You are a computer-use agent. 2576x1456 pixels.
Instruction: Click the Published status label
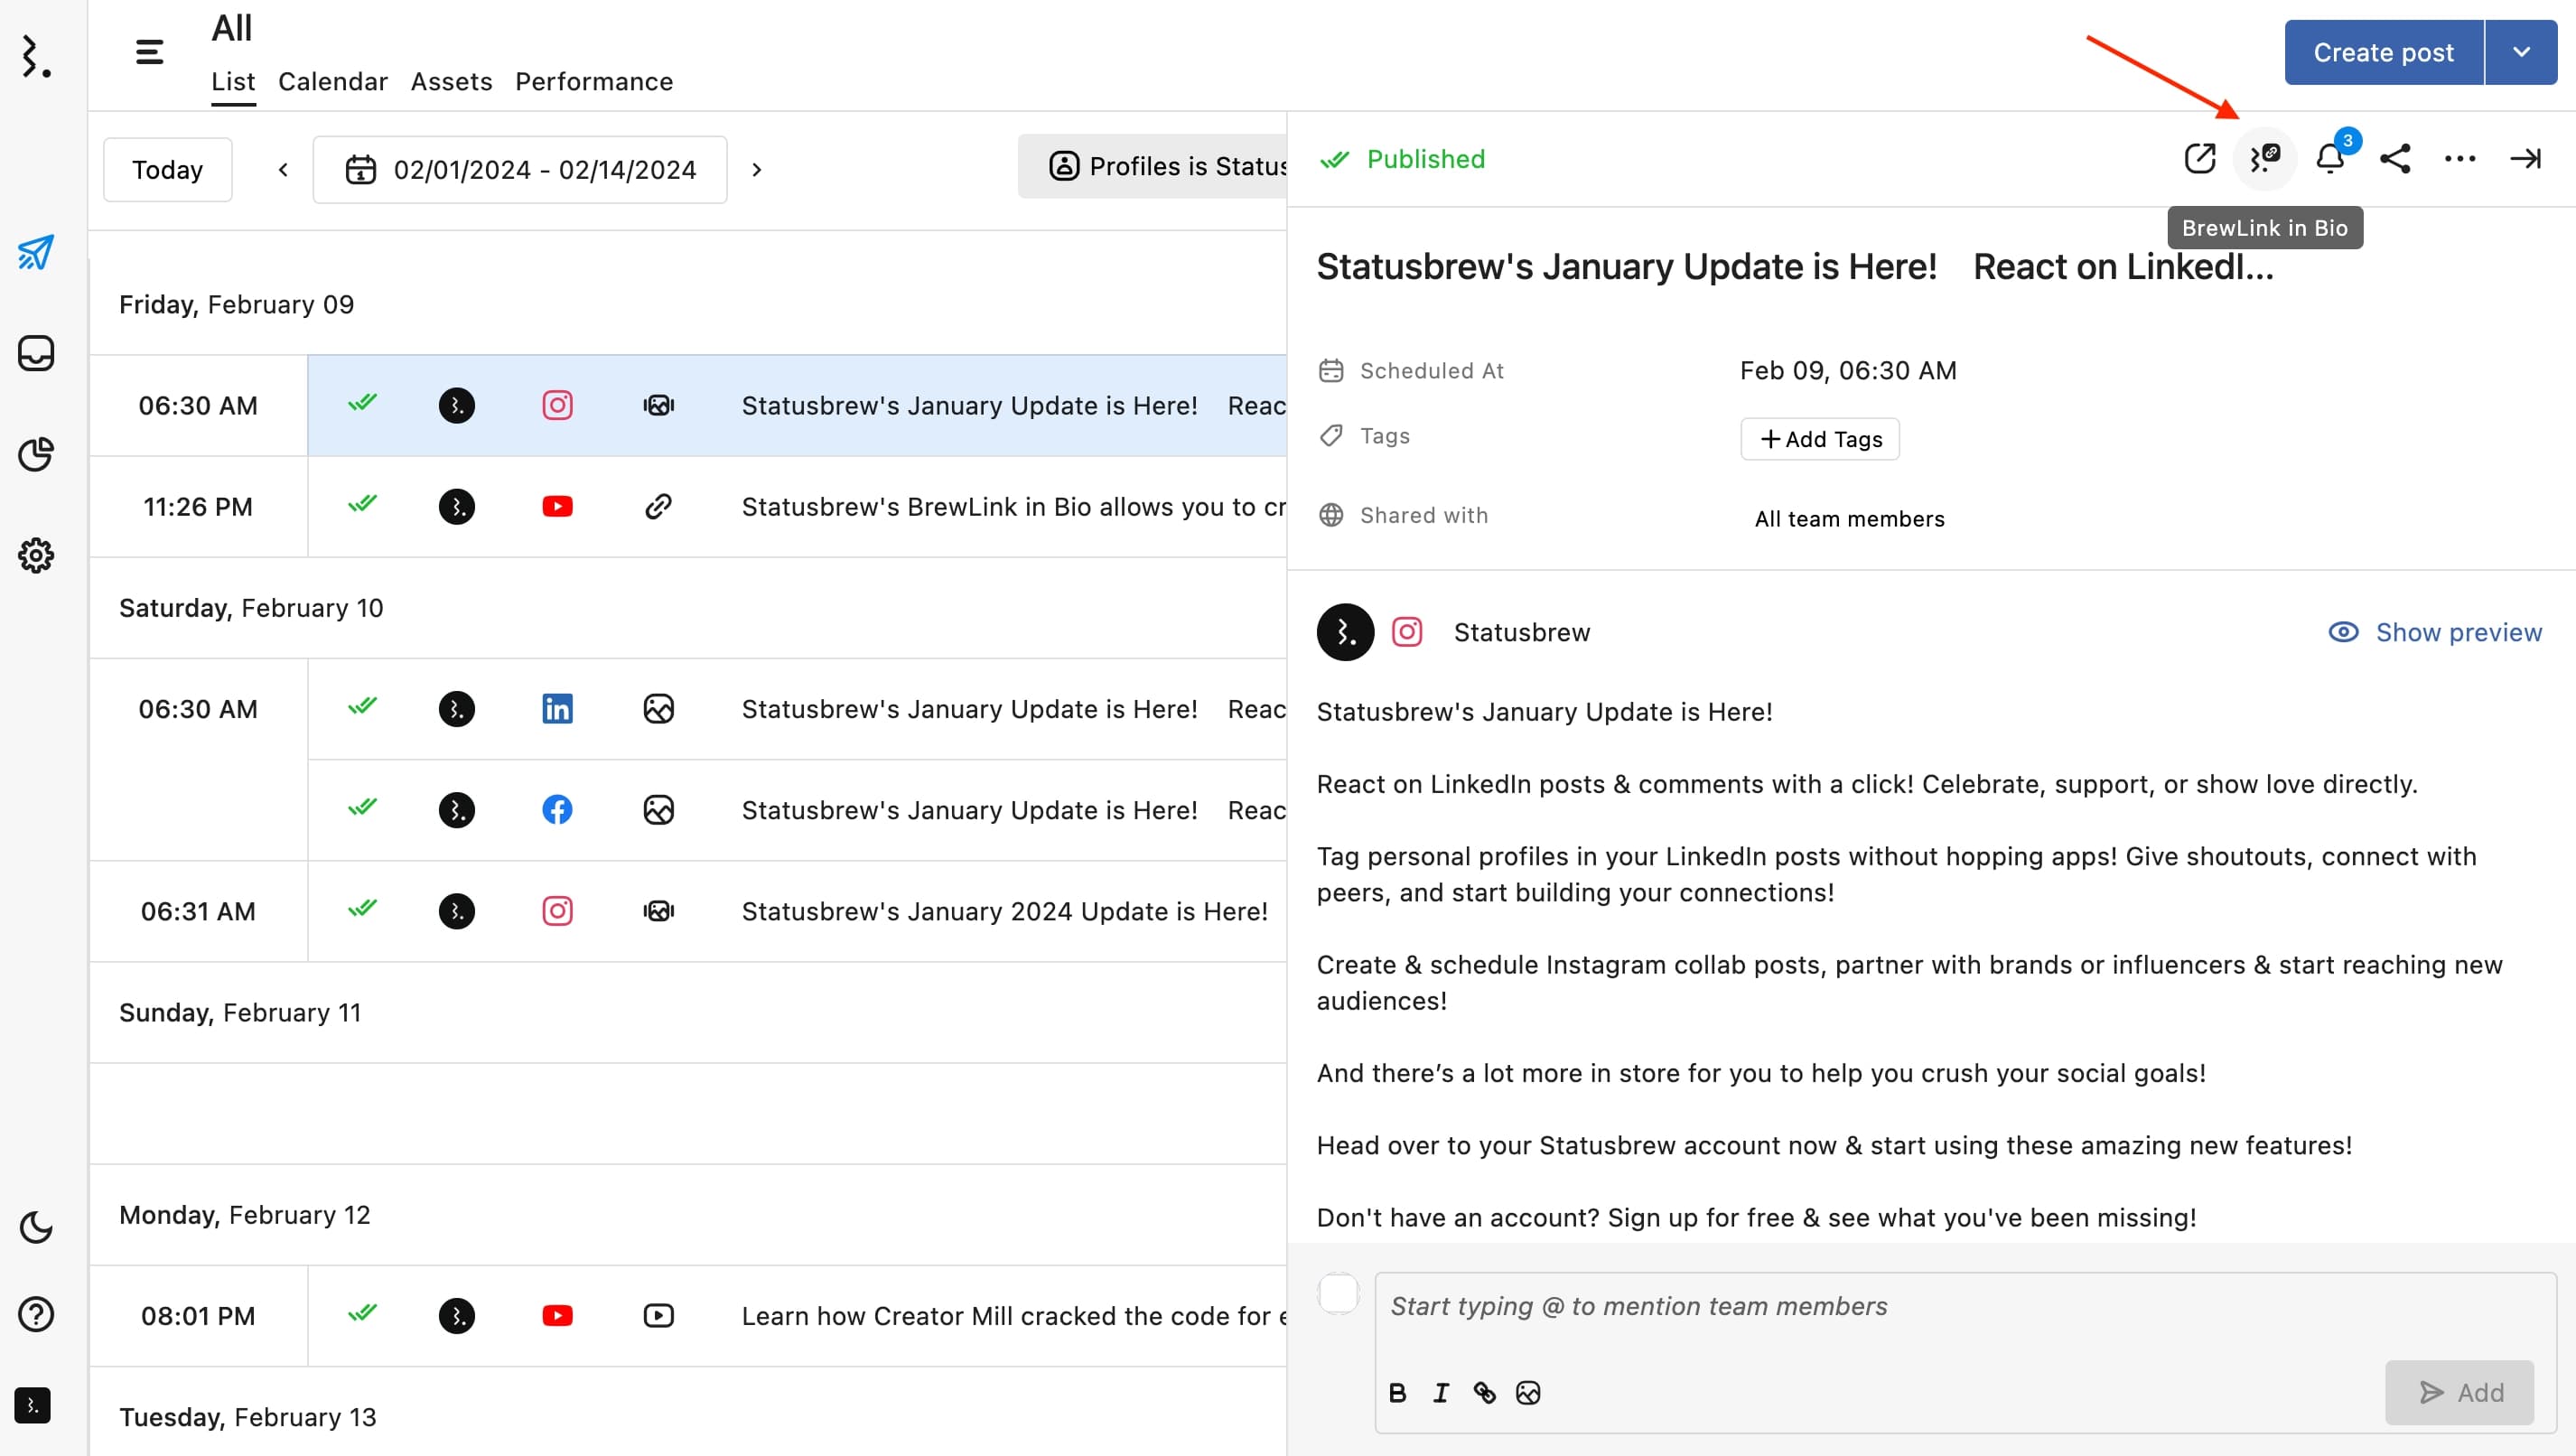[x=1426, y=160]
